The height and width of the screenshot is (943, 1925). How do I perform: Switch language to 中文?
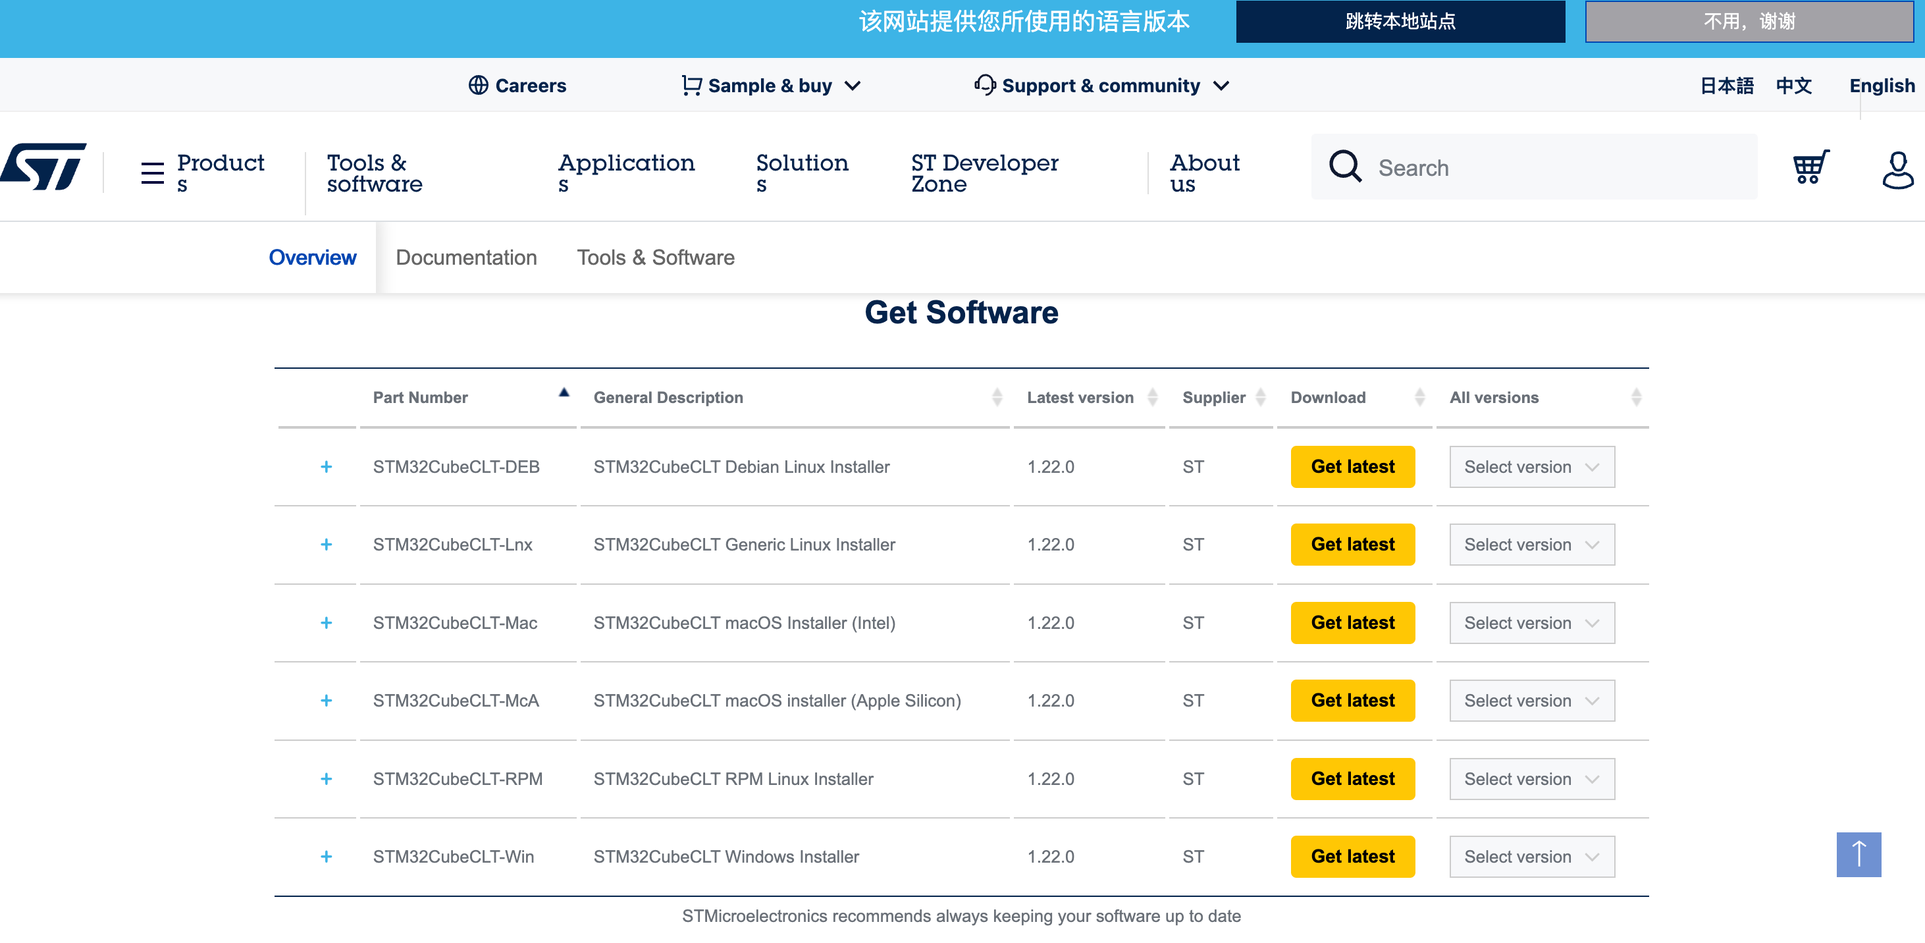tap(1793, 85)
